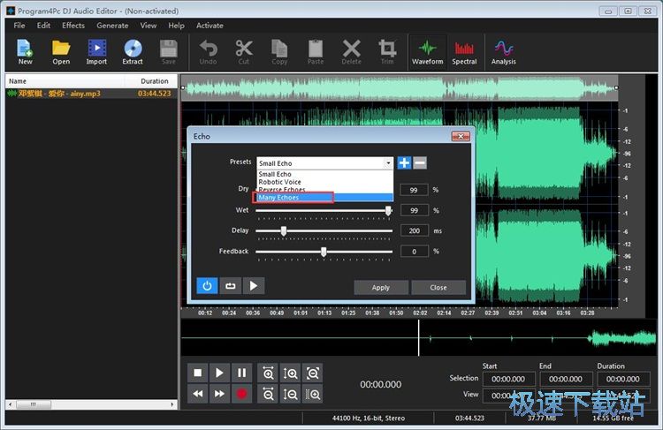This screenshot has height=430, width=663.
Task: Click the Delay slider handle
Action: click(284, 230)
